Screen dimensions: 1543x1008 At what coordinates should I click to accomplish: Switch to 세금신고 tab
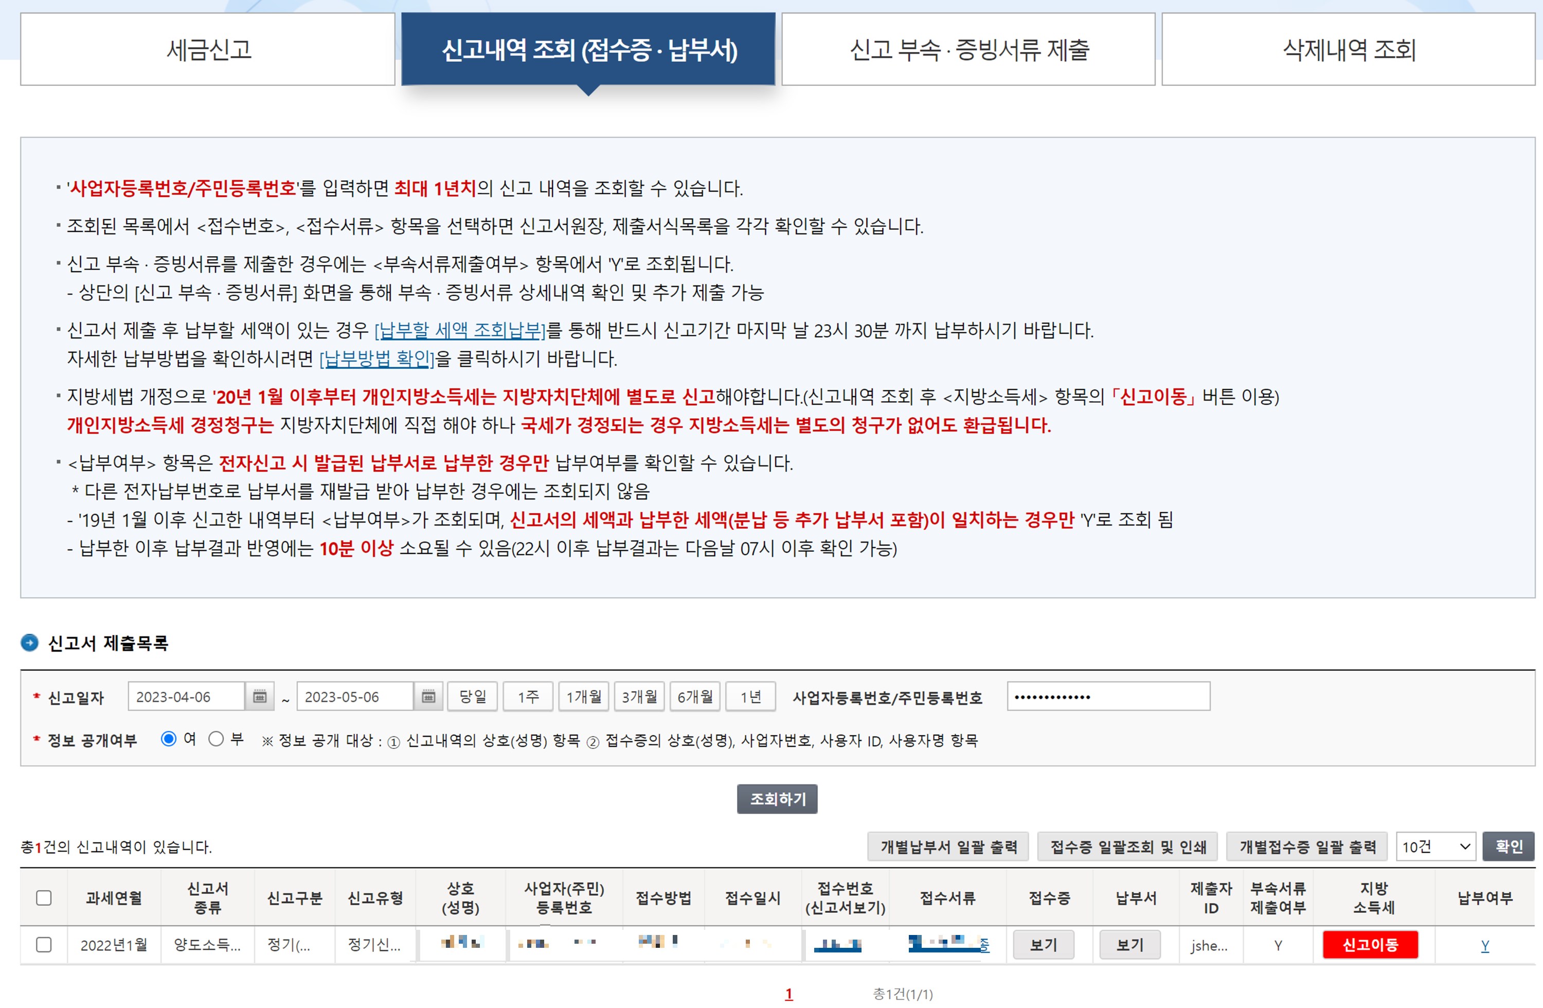click(x=208, y=49)
